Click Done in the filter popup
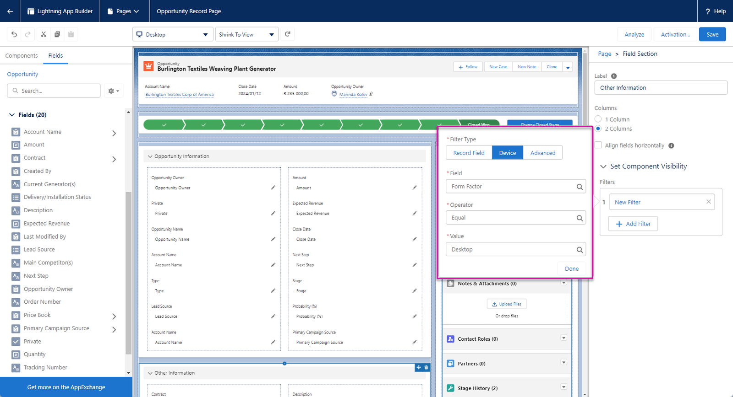 point(571,269)
